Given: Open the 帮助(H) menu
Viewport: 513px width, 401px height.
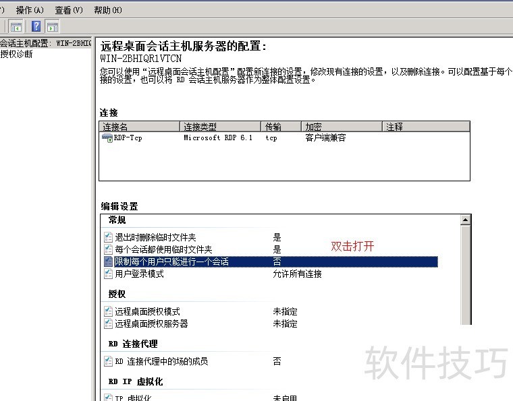Looking at the screenshot, I should (x=108, y=10).
